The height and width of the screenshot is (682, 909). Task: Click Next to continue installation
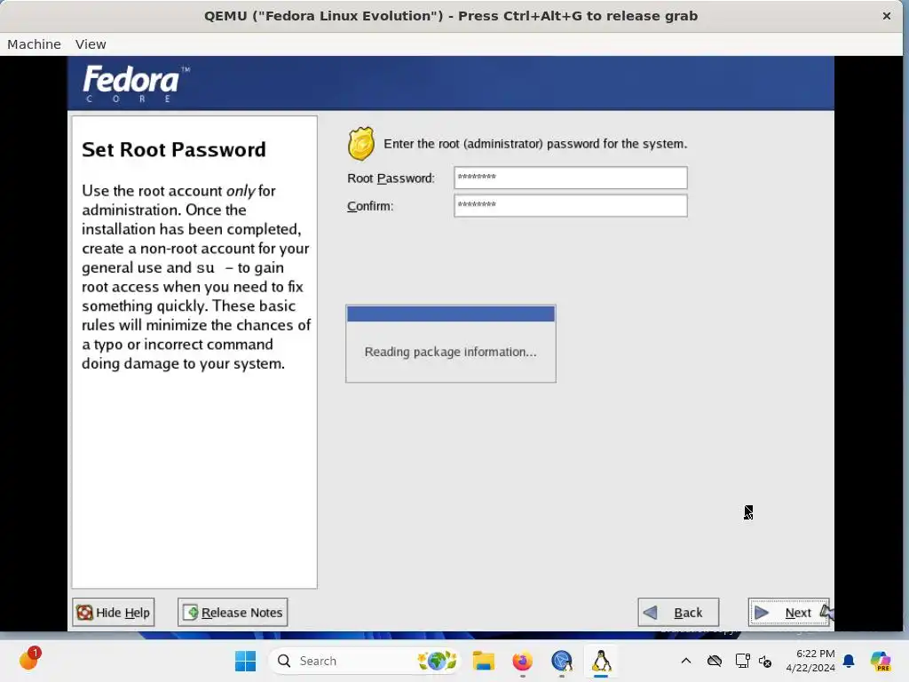tap(788, 613)
